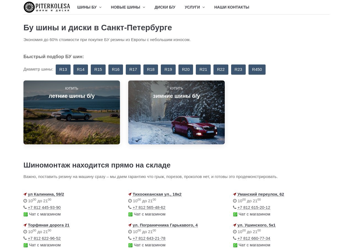Screen dimensions: 353x248
Task: Go to ДИСКИ Б/У page
Action: pyautogui.click(x=165, y=7)
